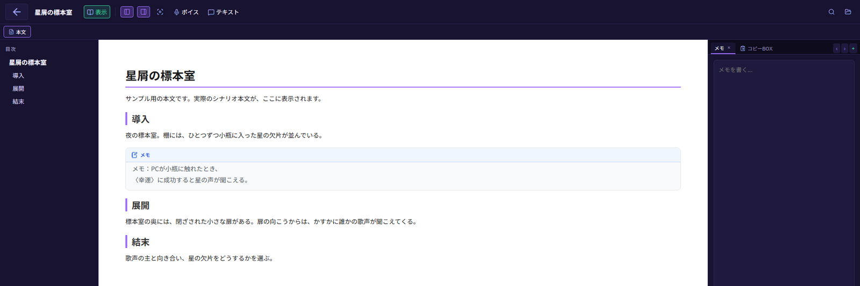The height and width of the screenshot is (286, 860).
Task: Jump to 結末 in table of contents
Action: [18, 101]
